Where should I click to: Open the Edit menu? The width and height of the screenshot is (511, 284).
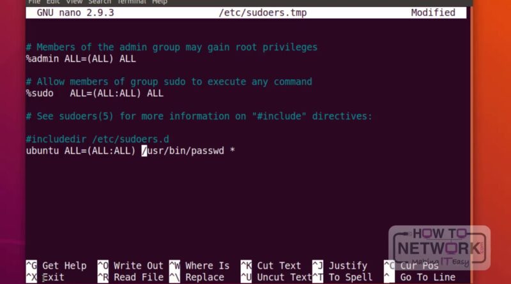pyautogui.click(x=53, y=2)
